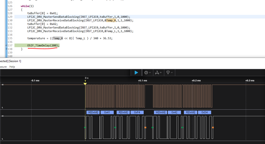Click line number 135 in gutter
Viewport: 265px width, 144px height.
10,38
